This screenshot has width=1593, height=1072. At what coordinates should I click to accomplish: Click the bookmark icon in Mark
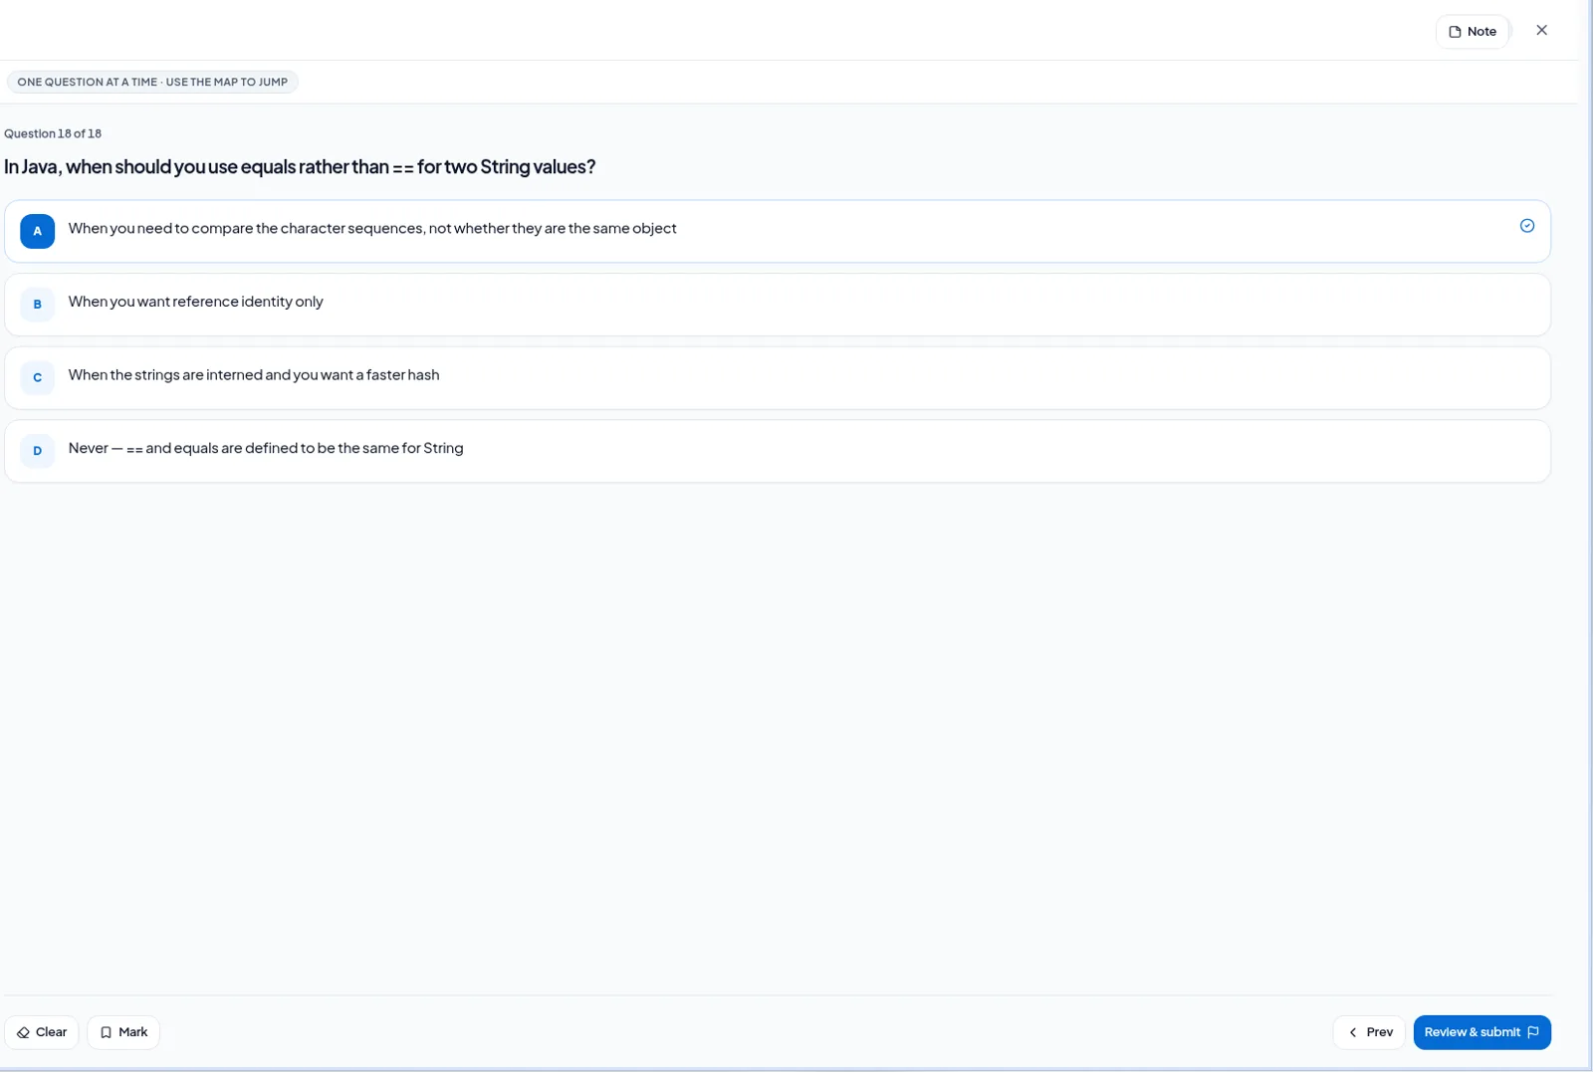(x=106, y=1033)
